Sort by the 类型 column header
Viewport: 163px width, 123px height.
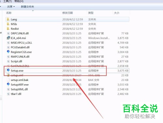tap(91, 13)
